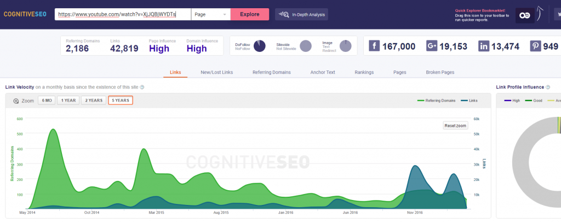The width and height of the screenshot is (561, 223).
Task: Click help icon next to Link Velocity
Action: pos(142,87)
